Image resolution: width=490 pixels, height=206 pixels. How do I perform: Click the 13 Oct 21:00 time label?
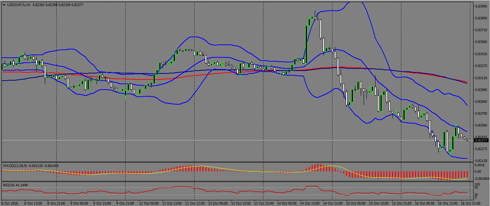pyautogui.click(x=264, y=203)
